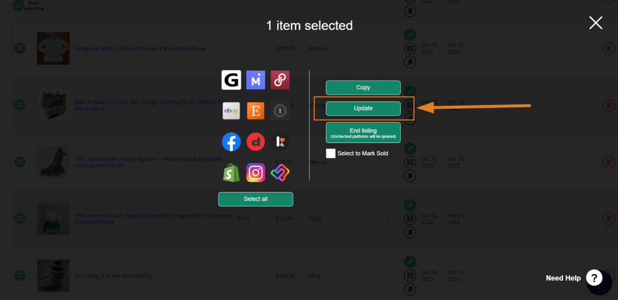Click duplicate icon for VHS Disney row
This screenshot has width=618, height=300.
pyautogui.click(x=410, y=232)
